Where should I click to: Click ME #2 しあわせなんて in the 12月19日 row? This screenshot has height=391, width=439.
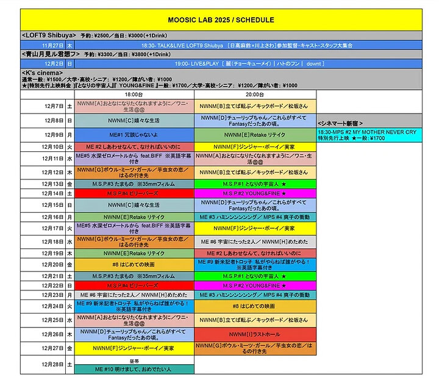tap(255, 254)
